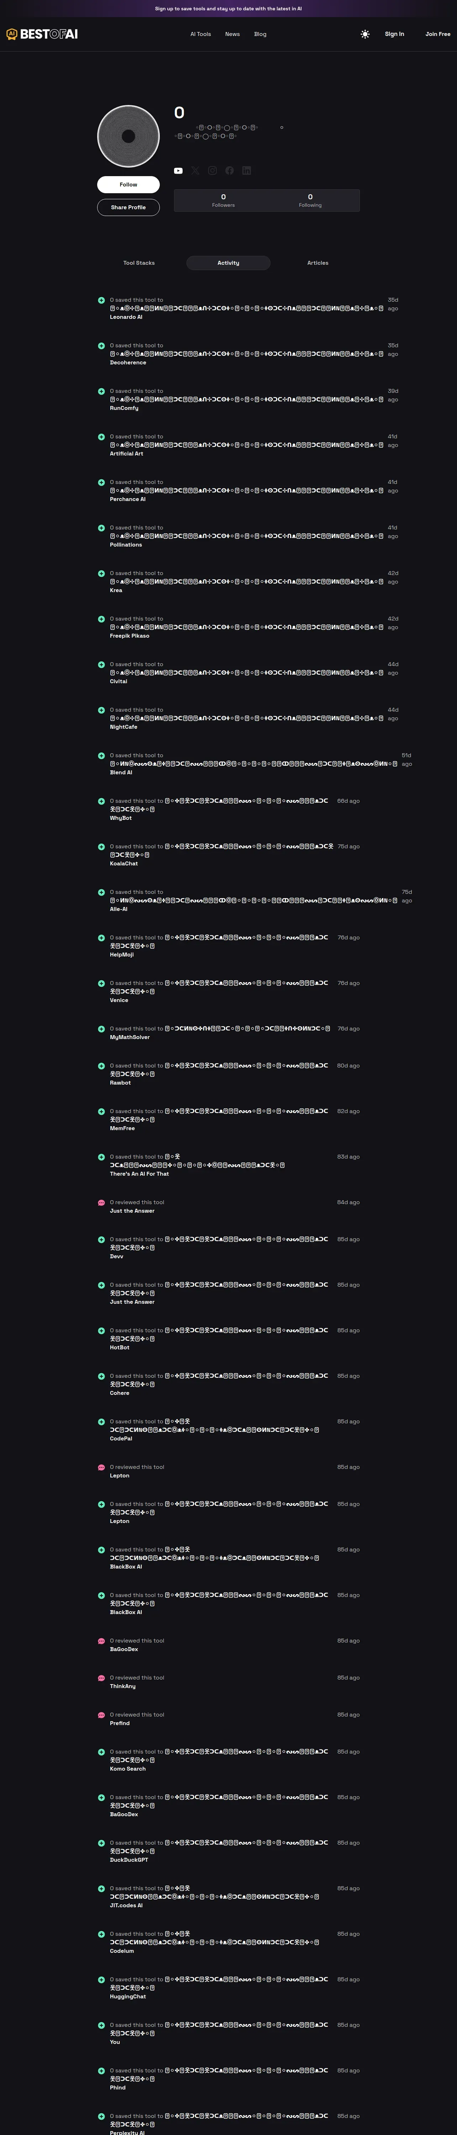
Task: Select the Activity tab
Action: 228,263
